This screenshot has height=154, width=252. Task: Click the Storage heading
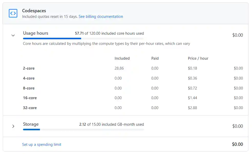(31, 124)
